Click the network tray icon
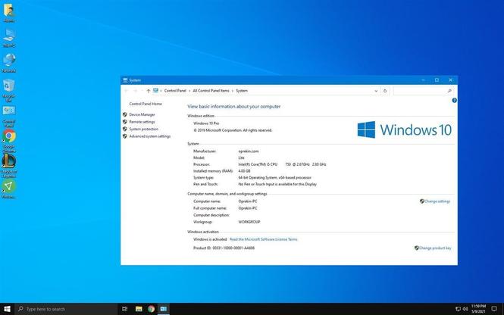504x315 pixels. click(x=458, y=309)
